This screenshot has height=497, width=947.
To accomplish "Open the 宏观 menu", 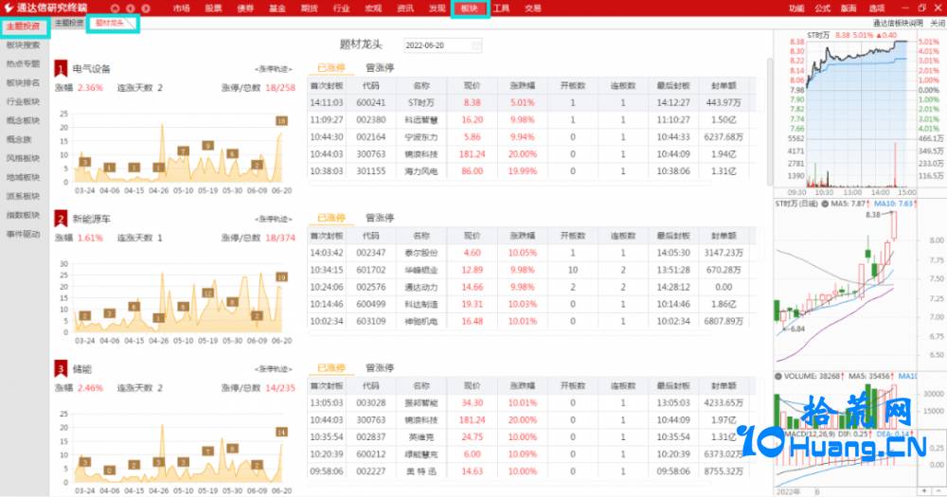I will coord(373,9).
